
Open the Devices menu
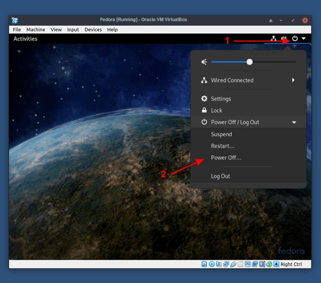click(93, 29)
